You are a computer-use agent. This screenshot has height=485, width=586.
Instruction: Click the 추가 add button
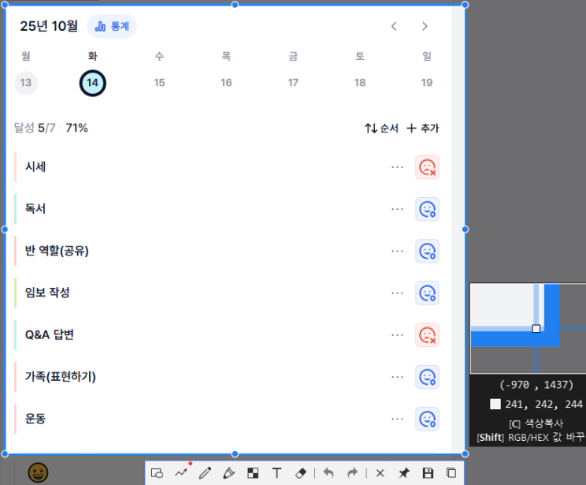tap(423, 129)
